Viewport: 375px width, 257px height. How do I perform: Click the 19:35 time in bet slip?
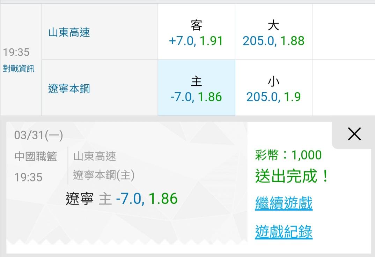pos(28,177)
